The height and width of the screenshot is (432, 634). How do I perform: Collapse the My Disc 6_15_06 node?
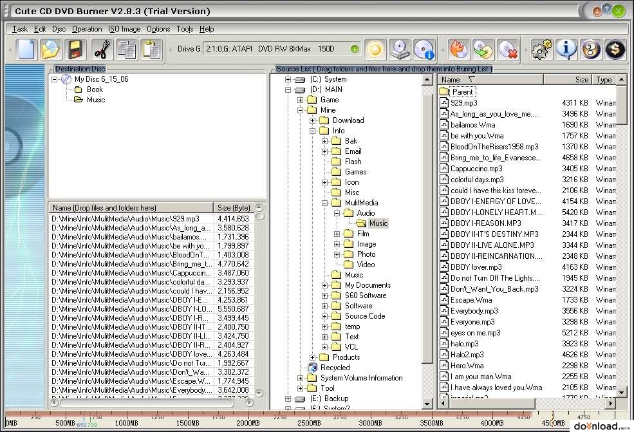(55, 80)
